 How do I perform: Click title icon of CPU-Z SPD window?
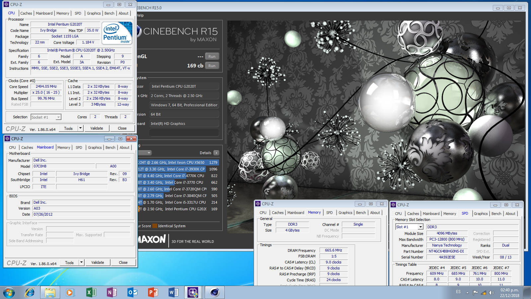click(393, 205)
